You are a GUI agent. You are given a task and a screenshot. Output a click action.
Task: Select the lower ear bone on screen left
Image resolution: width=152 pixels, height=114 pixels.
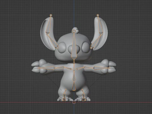[53, 41]
